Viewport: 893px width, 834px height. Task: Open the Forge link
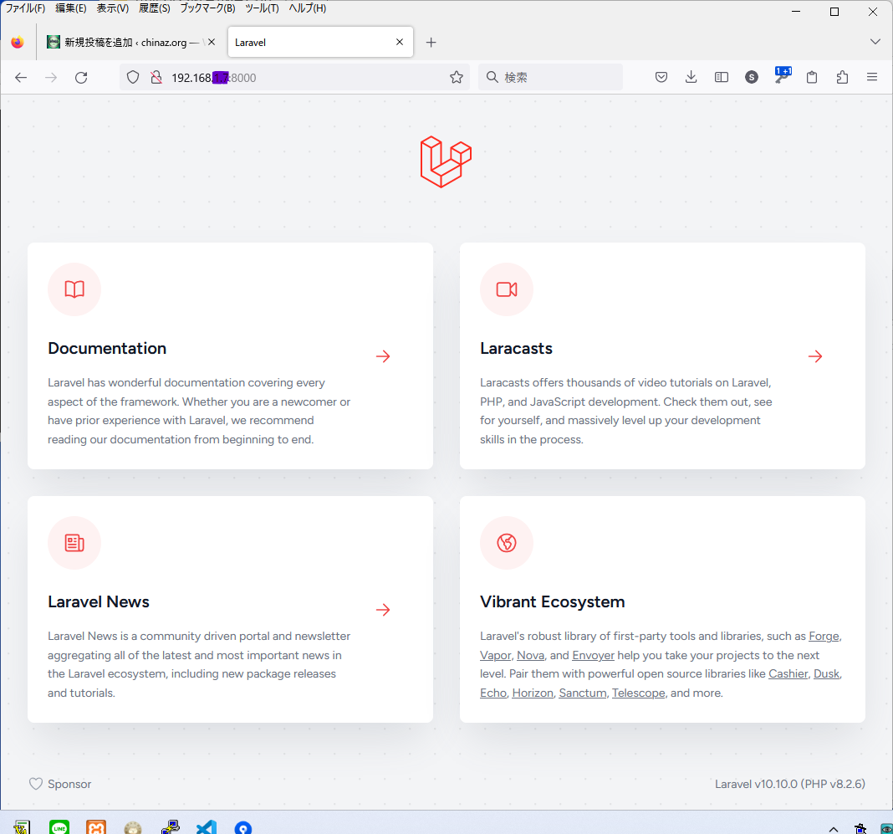coord(824,637)
